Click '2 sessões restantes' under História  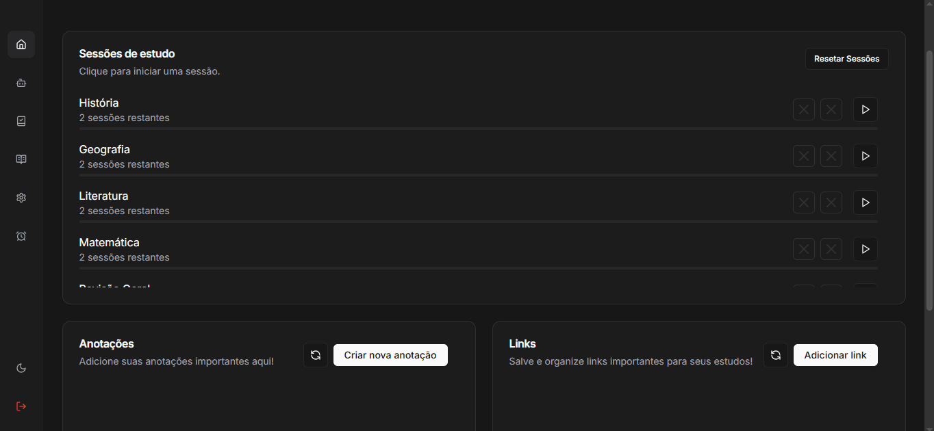[x=124, y=118]
